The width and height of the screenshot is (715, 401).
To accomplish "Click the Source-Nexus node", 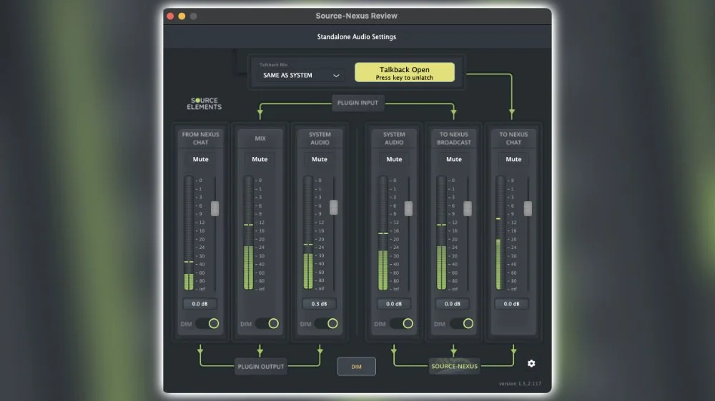I will tap(454, 366).
